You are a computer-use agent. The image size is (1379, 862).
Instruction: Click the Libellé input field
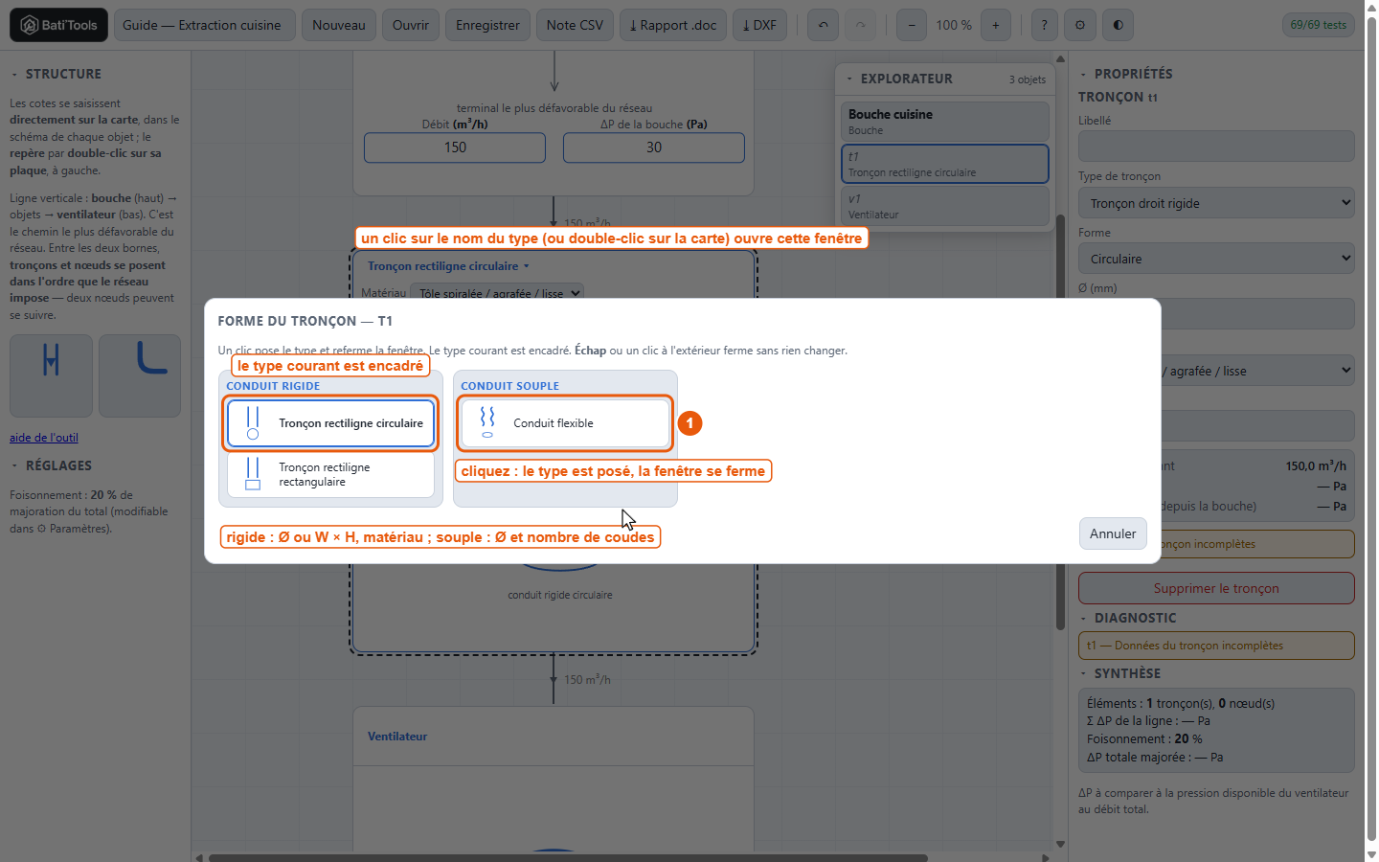[x=1216, y=147]
